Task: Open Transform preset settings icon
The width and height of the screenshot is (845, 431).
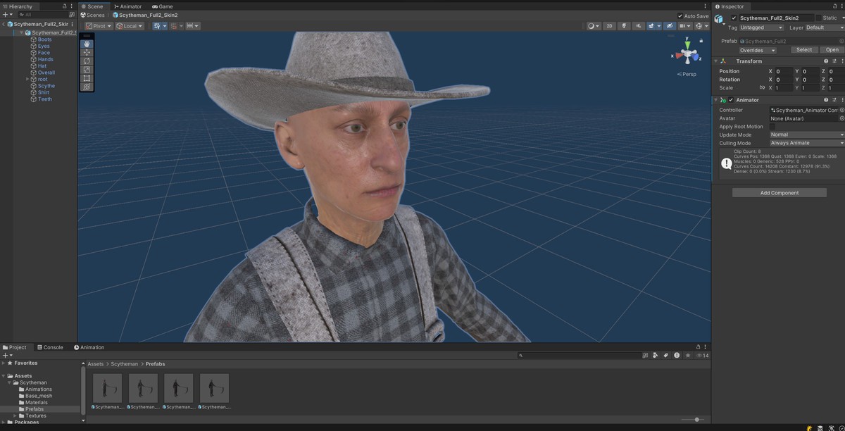Action: [x=834, y=61]
